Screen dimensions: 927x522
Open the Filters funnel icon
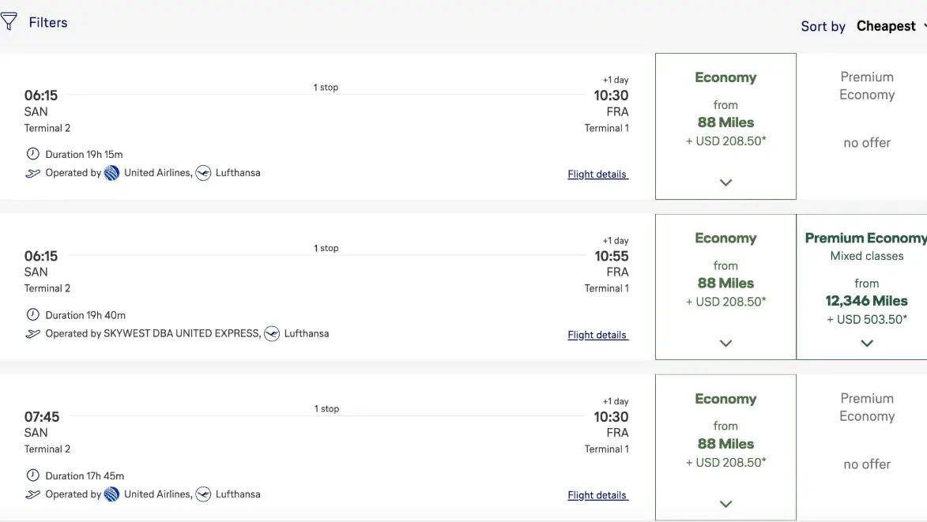click(x=9, y=22)
